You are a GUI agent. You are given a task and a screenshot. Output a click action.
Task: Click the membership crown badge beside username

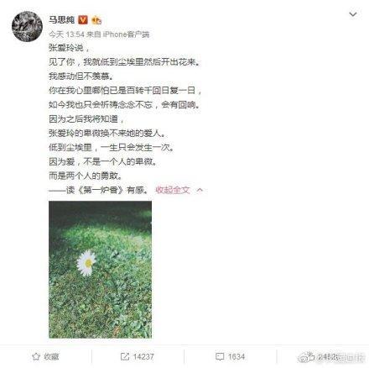[x=96, y=20]
